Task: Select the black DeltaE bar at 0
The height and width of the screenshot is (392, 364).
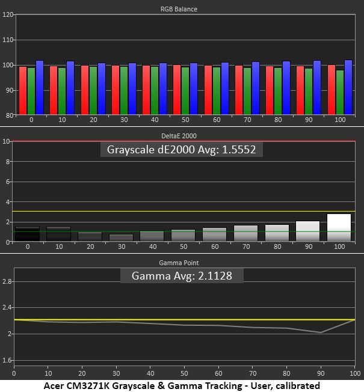Action: coord(27,234)
